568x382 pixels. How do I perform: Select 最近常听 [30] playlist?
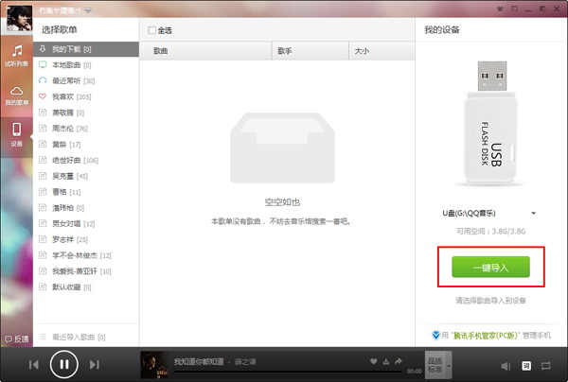point(86,80)
